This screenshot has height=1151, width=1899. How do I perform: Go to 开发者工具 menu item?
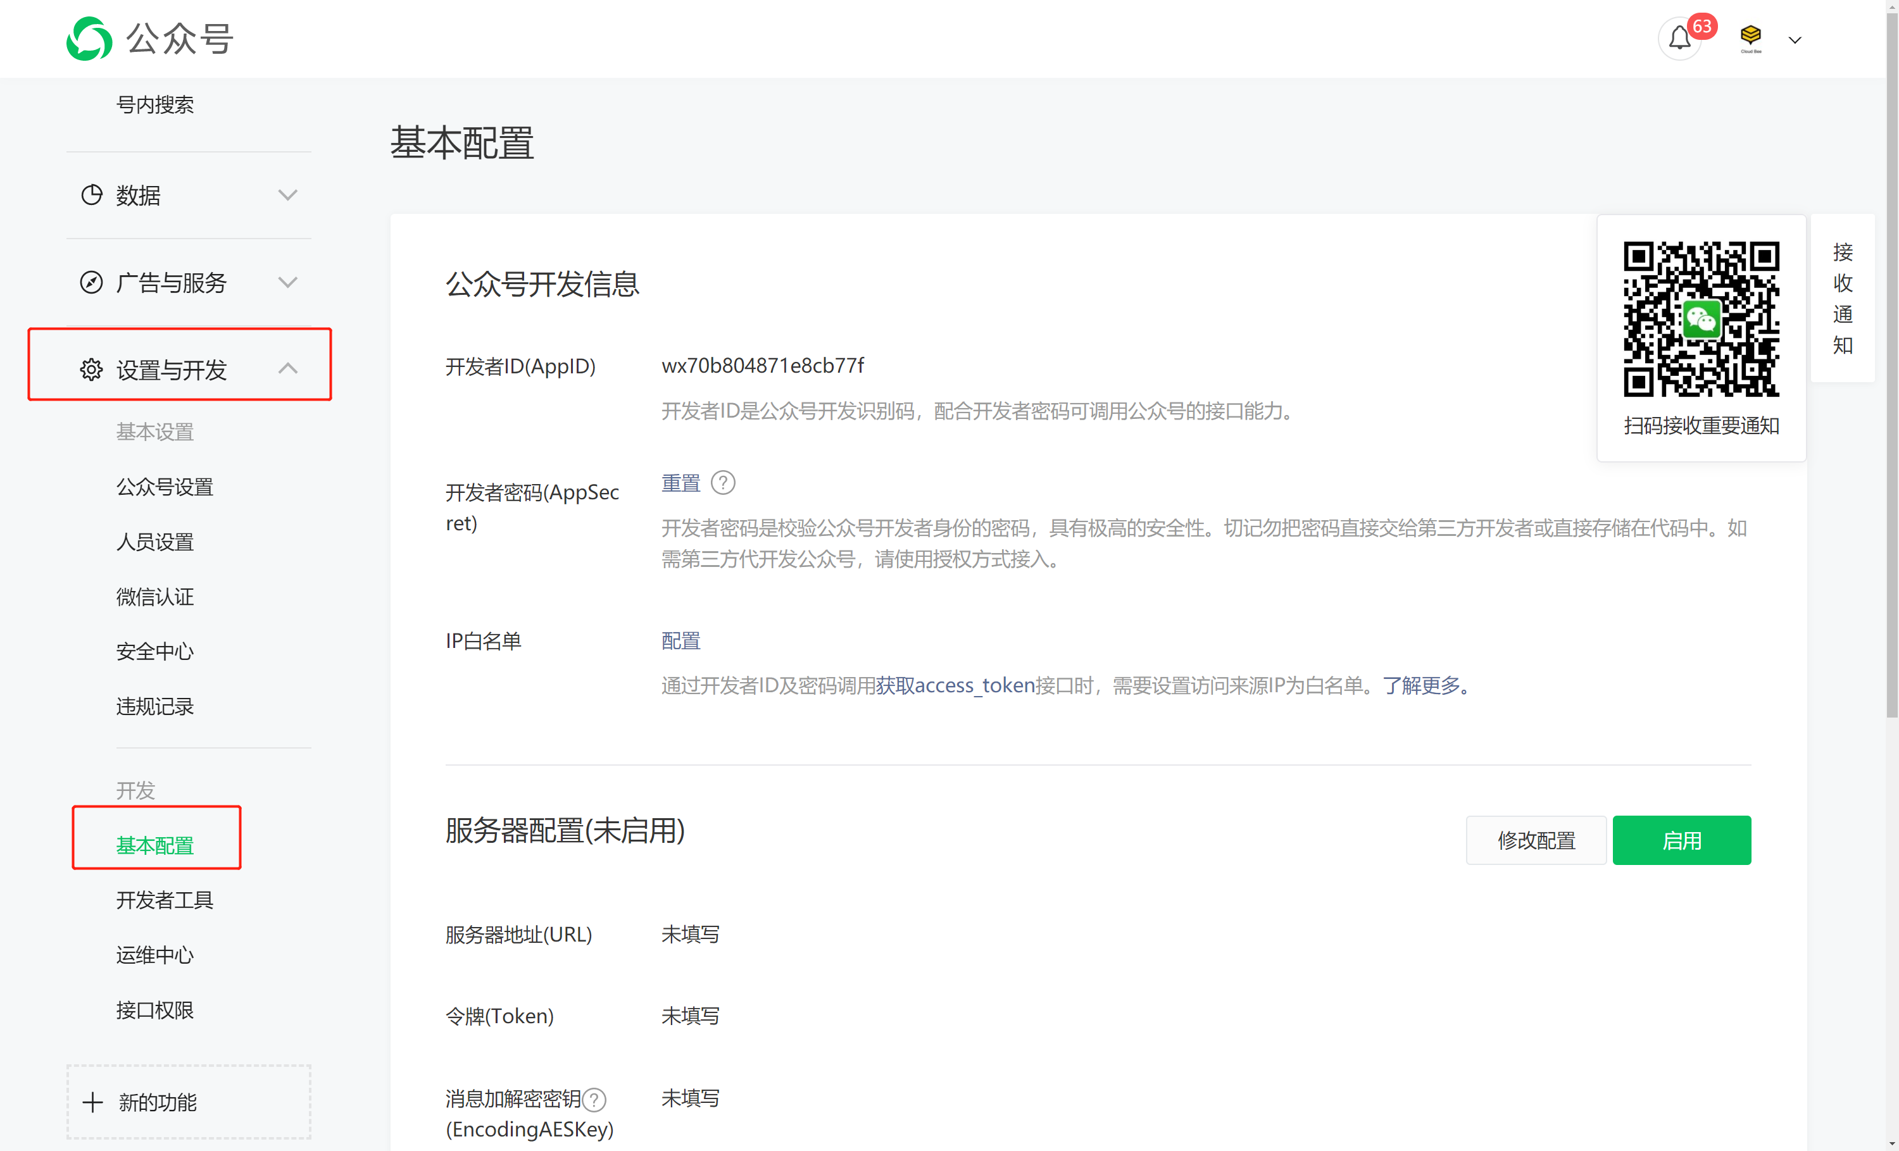(x=164, y=900)
